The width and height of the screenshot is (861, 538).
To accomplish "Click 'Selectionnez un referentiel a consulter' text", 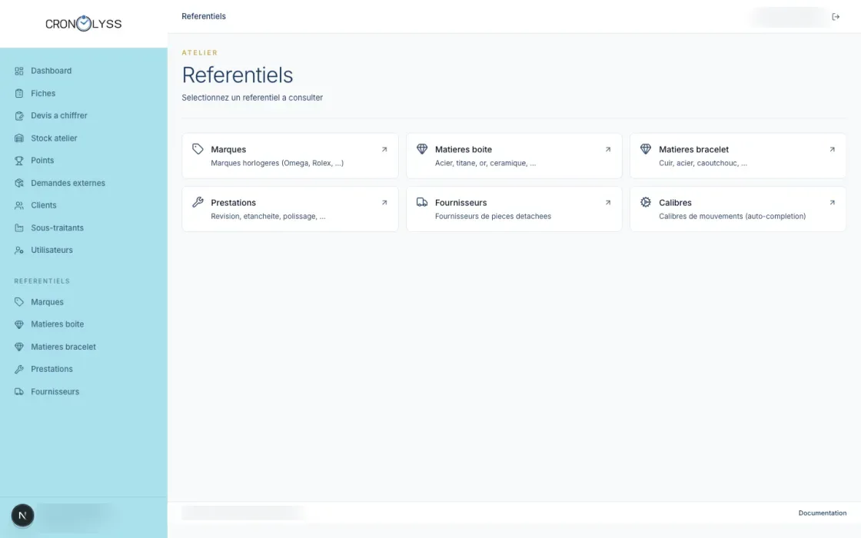I will point(252,98).
